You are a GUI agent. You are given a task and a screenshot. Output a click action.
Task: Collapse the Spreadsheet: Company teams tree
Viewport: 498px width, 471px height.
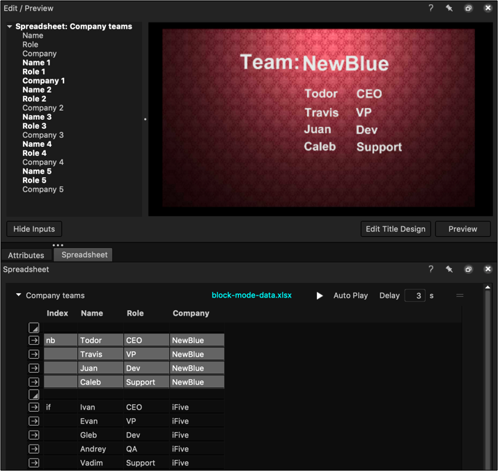(10, 26)
